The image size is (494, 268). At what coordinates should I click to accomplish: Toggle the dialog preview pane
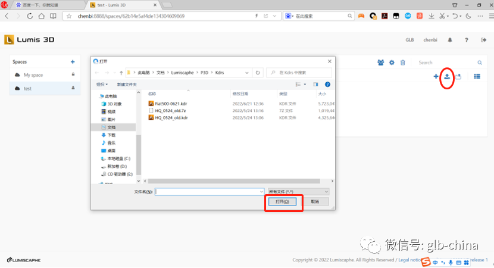(x=315, y=85)
